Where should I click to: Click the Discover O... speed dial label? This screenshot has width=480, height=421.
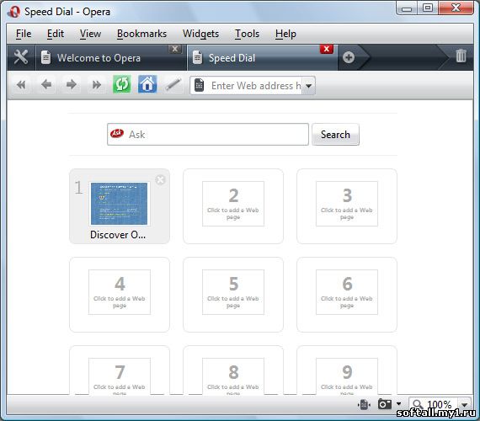coord(118,235)
